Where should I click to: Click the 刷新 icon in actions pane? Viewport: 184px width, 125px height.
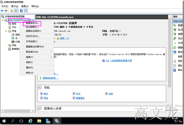tap(175, 61)
